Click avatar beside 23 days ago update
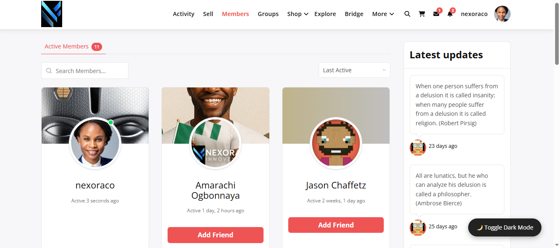The image size is (560, 248). [x=418, y=147]
